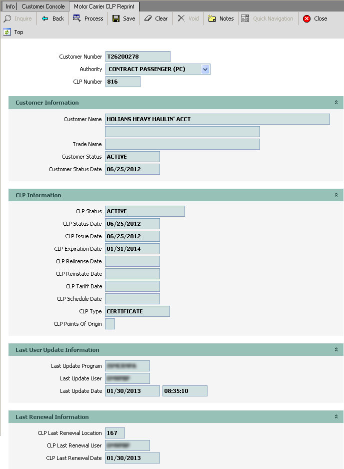Open Notes using the yellow notes icon
This screenshot has width=344, height=469.
point(210,19)
